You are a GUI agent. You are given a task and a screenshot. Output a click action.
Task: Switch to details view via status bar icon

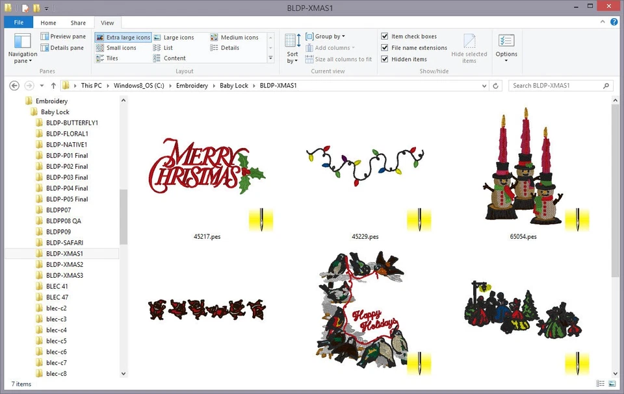599,384
